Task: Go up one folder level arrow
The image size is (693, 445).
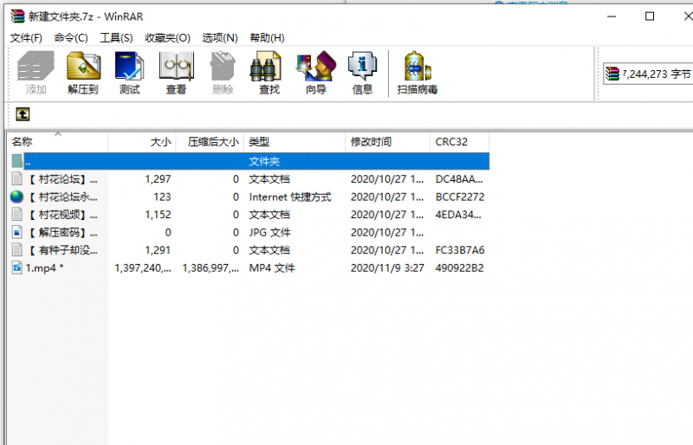Action: (23, 114)
